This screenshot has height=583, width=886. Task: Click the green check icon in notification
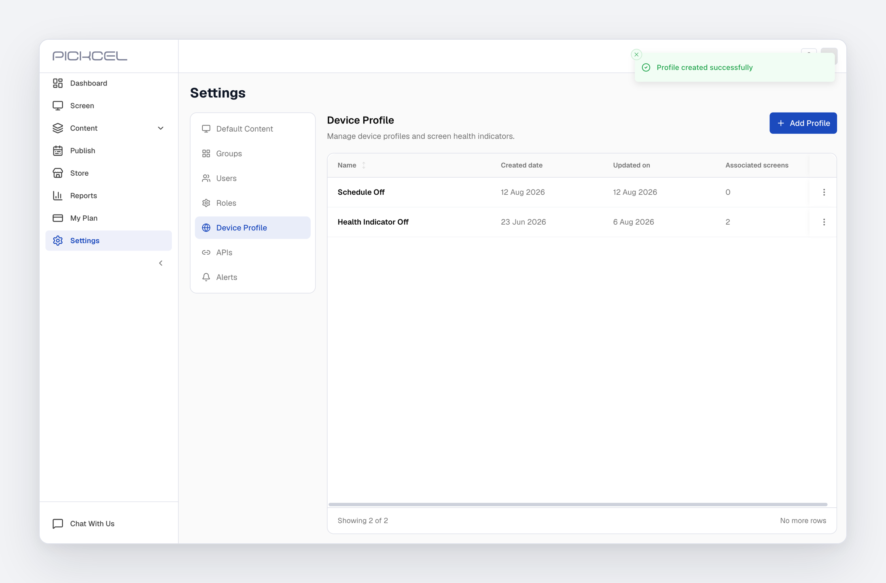coord(646,68)
